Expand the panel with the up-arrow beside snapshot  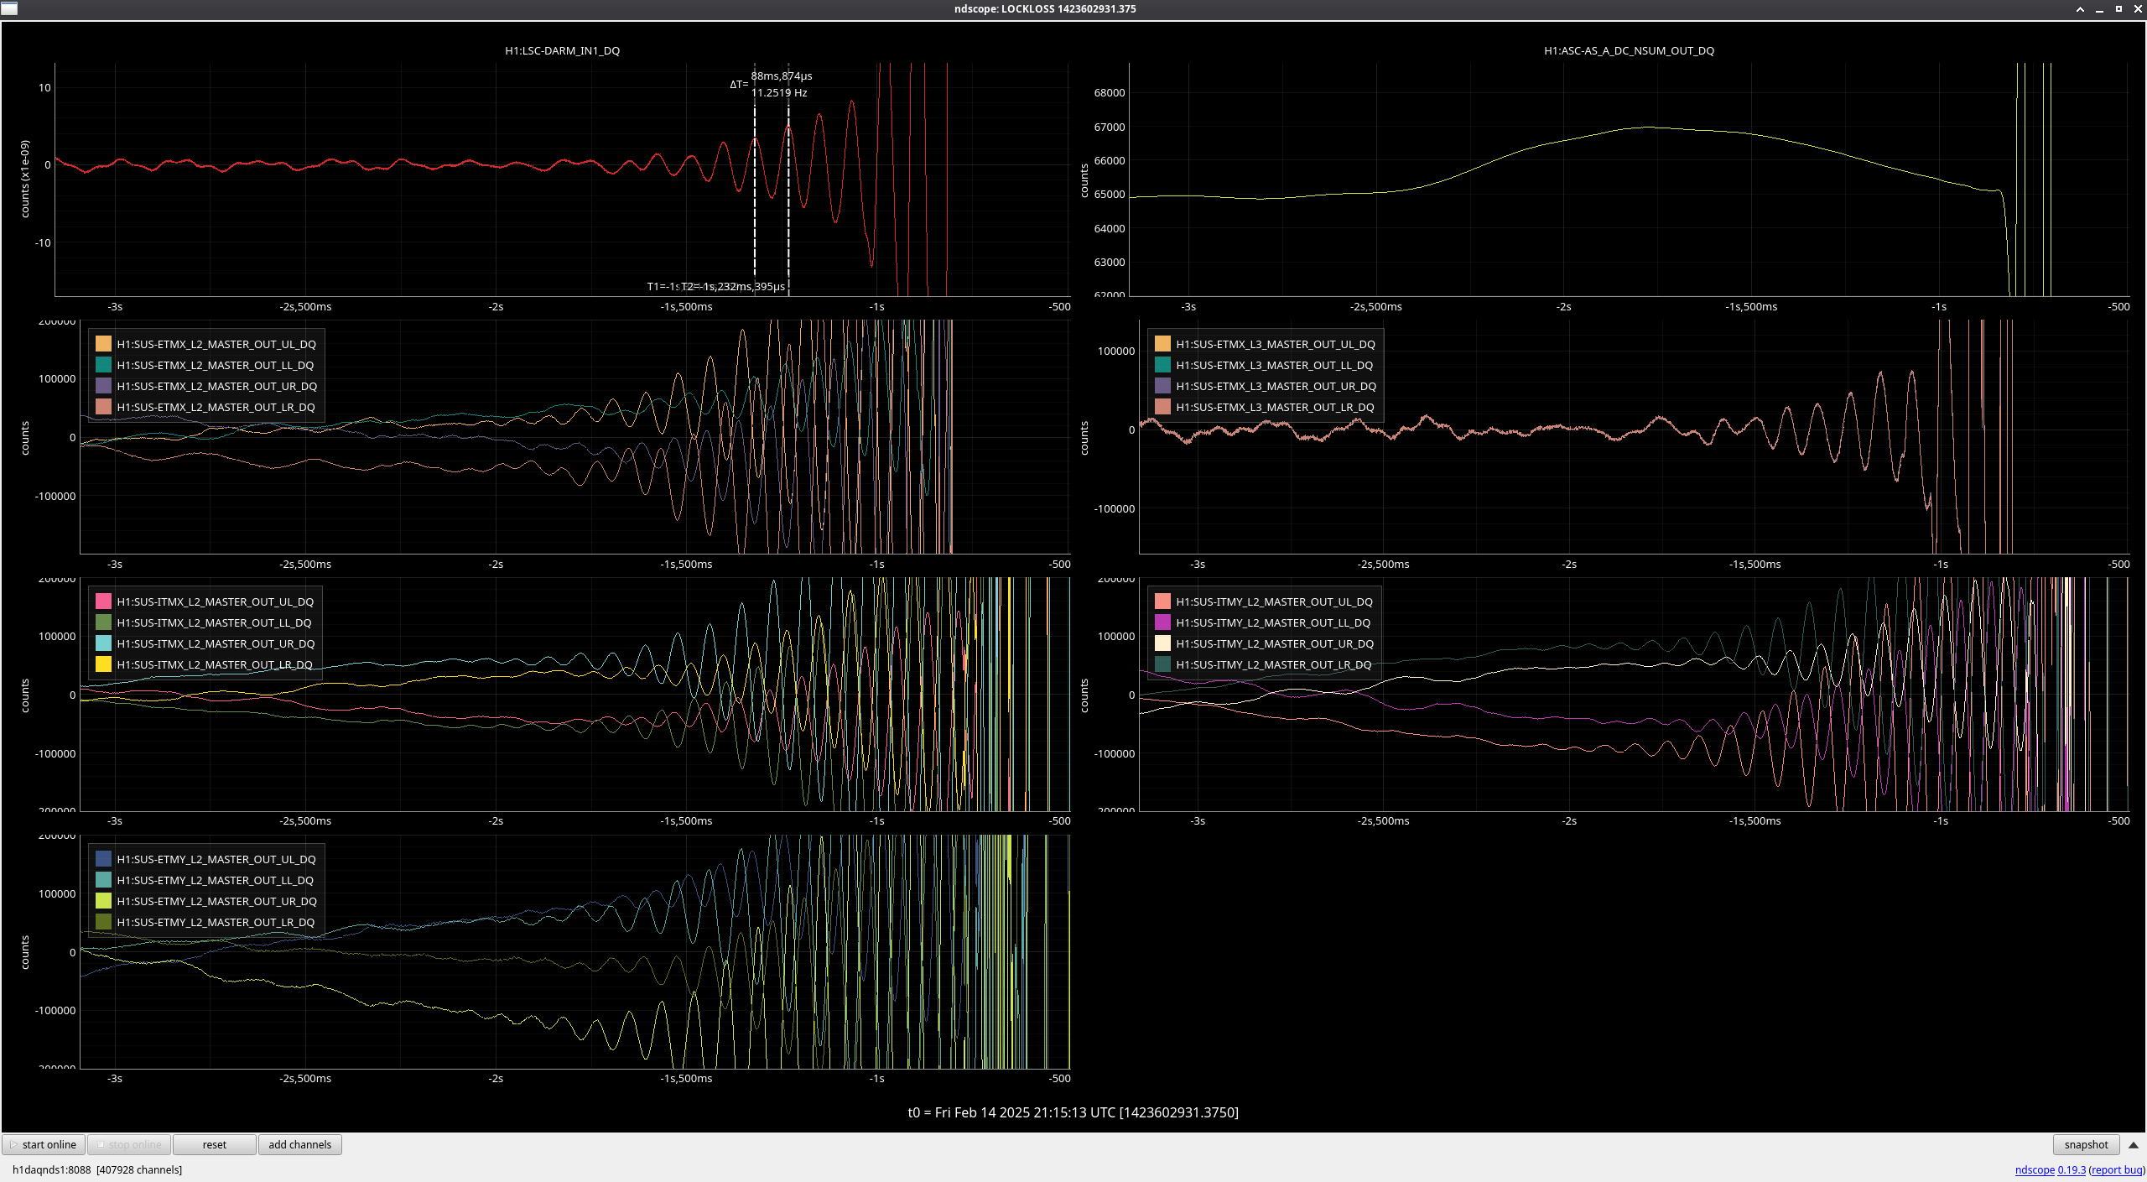(2134, 1144)
